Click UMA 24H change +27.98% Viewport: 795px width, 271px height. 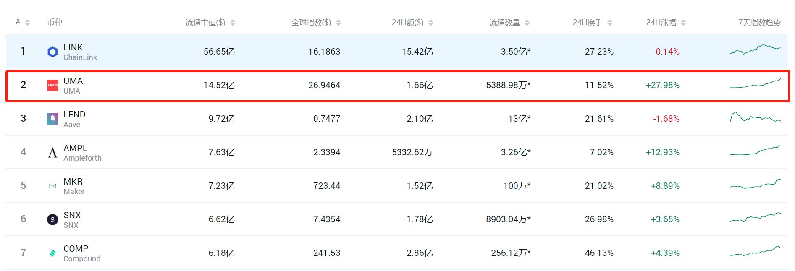662,85
